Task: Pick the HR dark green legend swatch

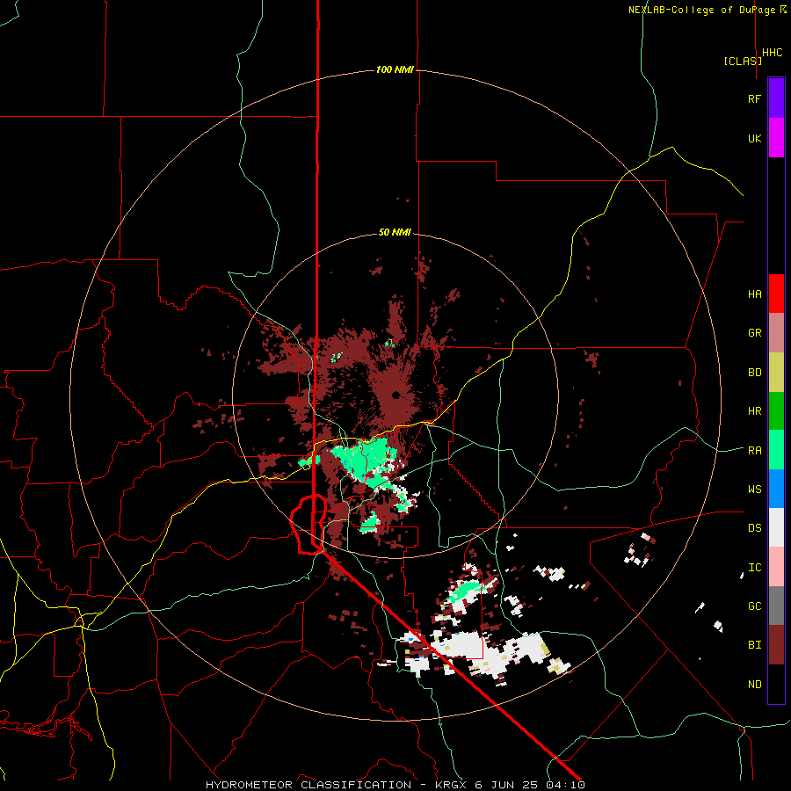Action: [776, 411]
